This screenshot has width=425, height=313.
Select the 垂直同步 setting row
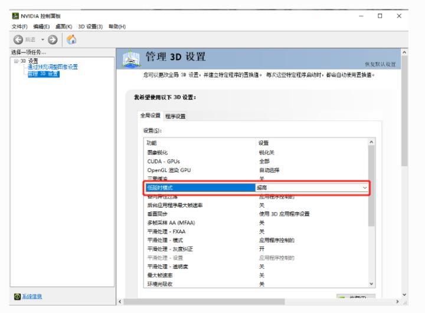256,214
